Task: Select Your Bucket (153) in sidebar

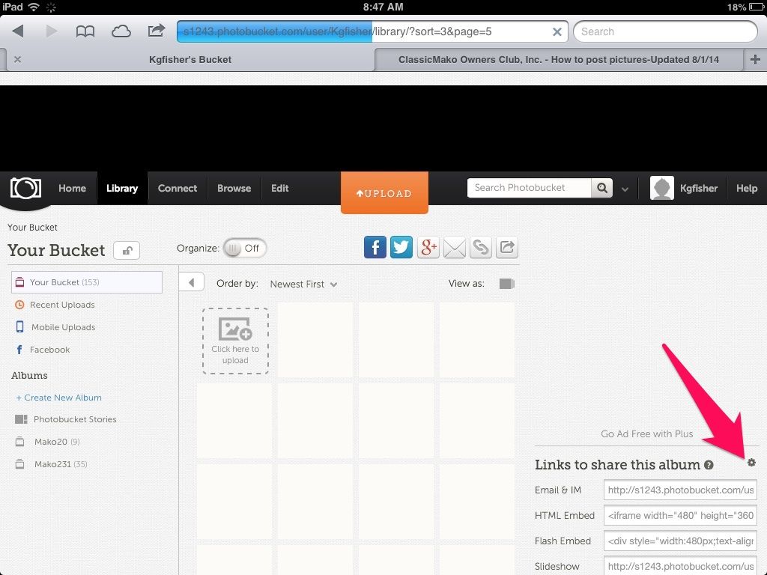Action: coord(87,282)
